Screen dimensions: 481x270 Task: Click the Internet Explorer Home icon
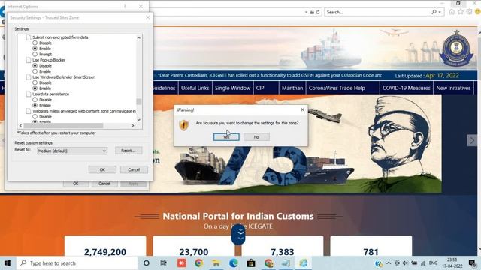point(452,12)
